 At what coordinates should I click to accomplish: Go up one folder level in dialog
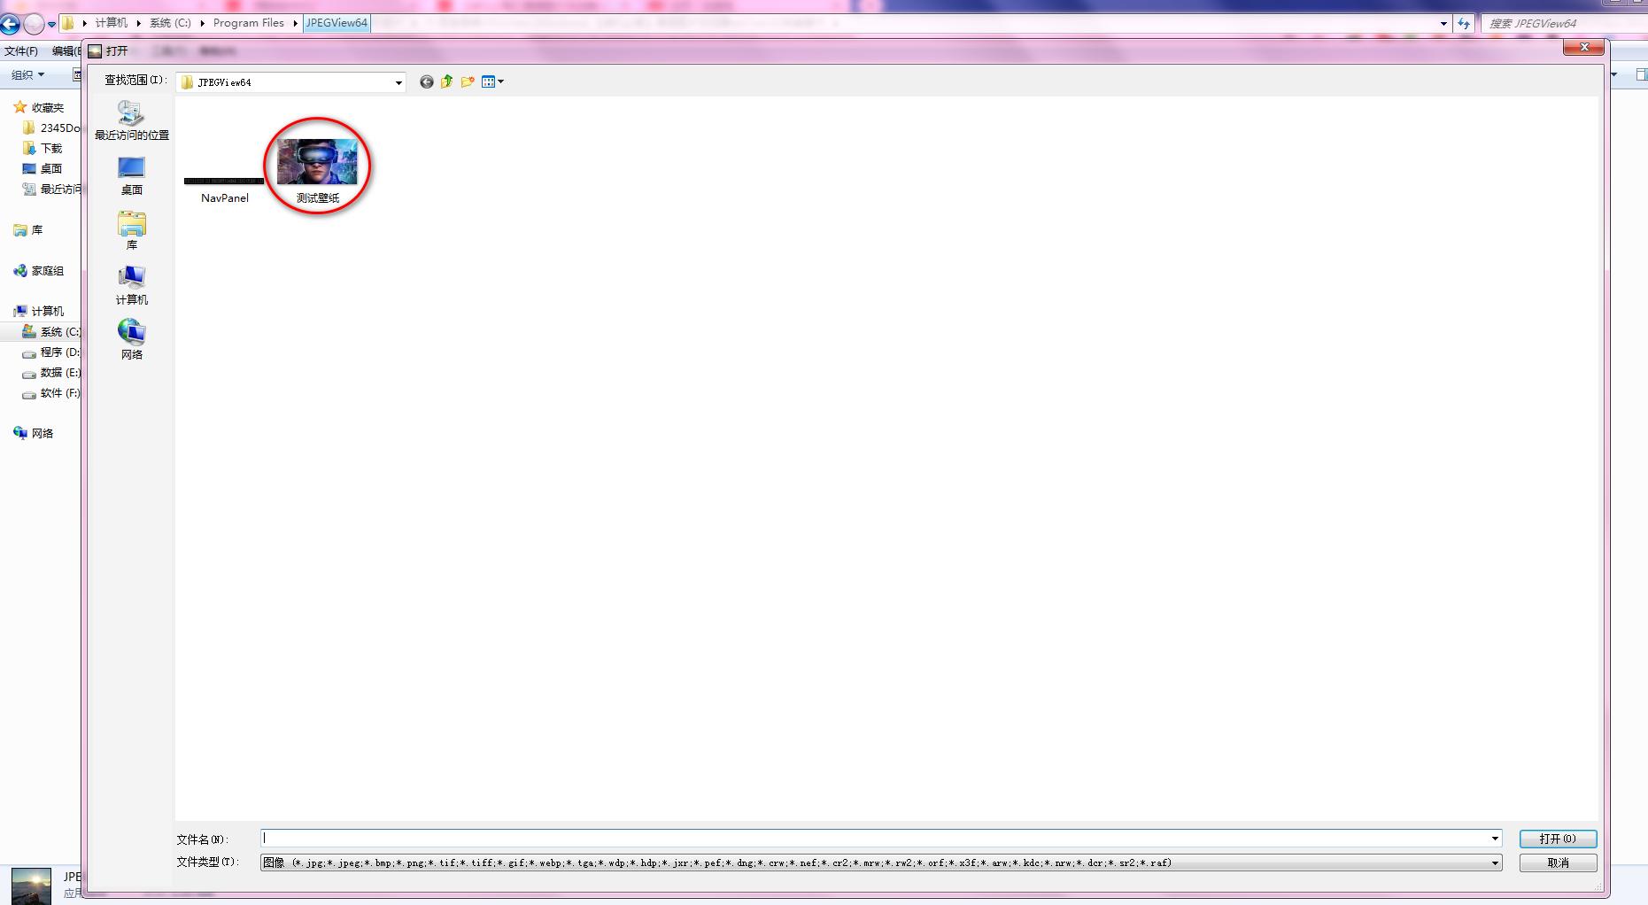pos(447,81)
